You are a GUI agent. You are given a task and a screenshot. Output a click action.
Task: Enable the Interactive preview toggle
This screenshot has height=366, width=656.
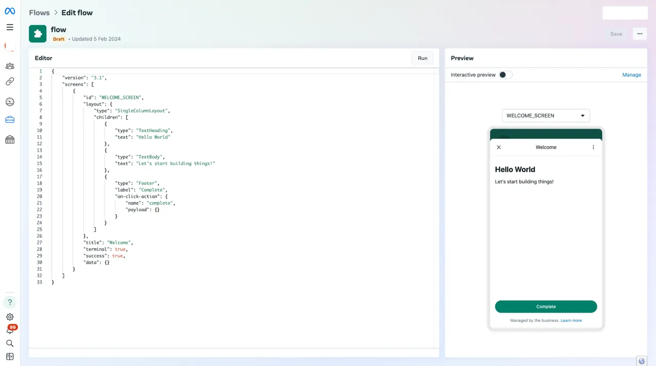[x=505, y=75]
